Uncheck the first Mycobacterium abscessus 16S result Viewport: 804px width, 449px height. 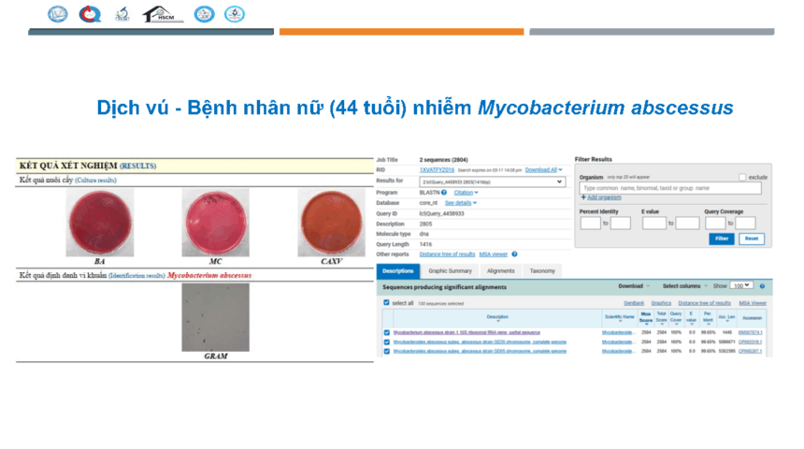coord(387,332)
